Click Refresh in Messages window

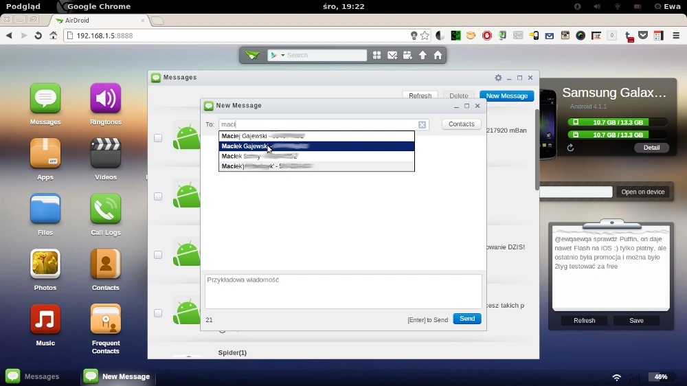click(x=420, y=95)
